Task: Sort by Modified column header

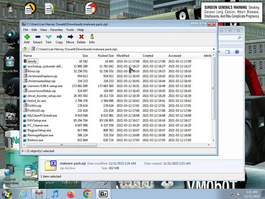Action: [x=128, y=56]
